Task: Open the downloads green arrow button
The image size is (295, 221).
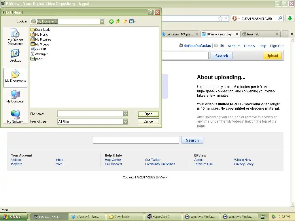Action: click(290, 18)
